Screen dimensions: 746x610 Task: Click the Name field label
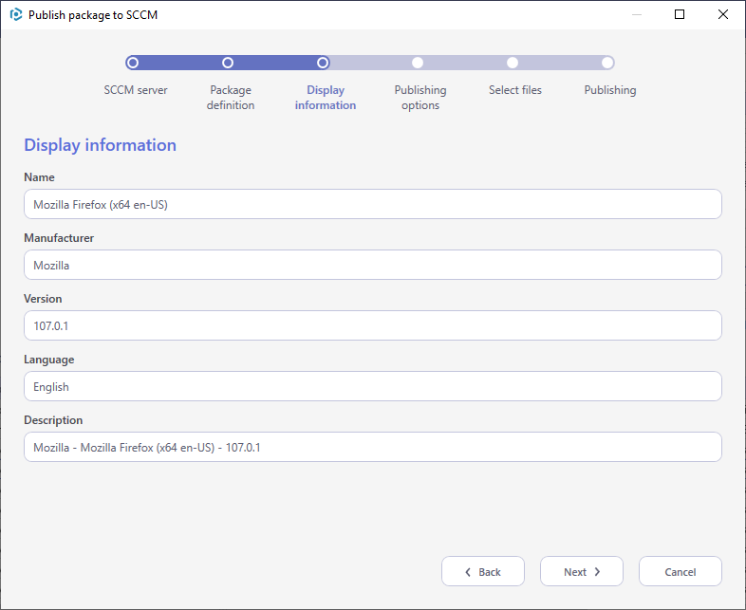tap(39, 176)
